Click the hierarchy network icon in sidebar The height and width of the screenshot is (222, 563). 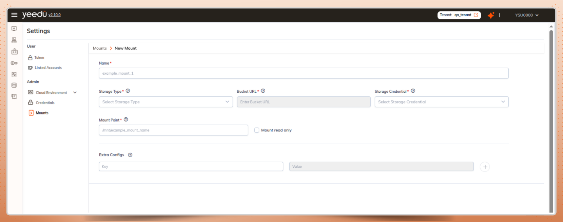pos(14,40)
